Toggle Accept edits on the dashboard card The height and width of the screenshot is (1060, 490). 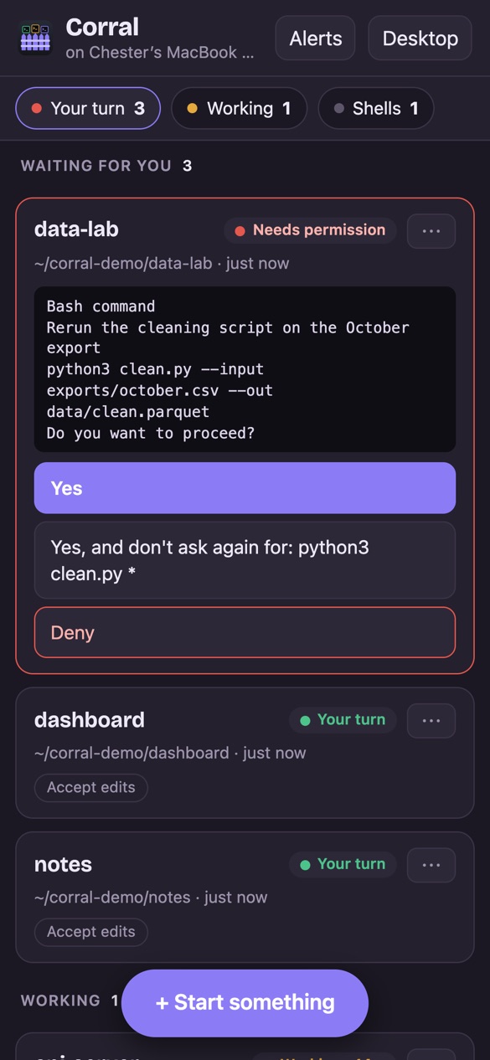[91, 788]
